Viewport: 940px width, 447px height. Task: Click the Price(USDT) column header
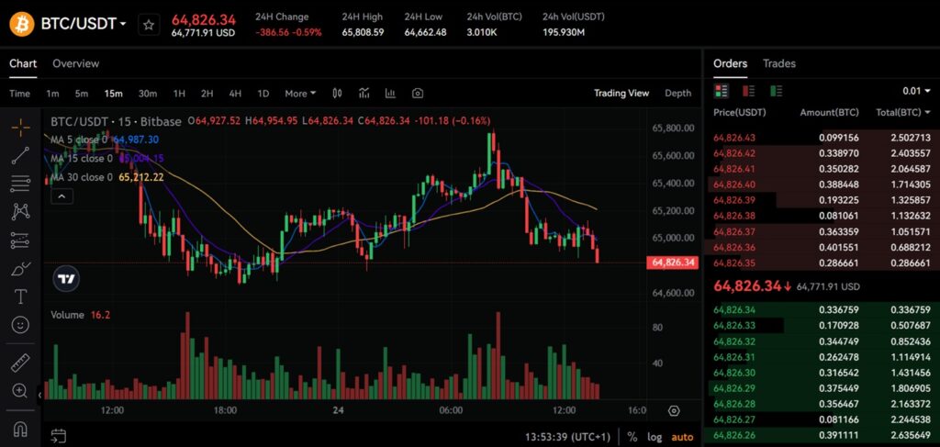tap(740, 113)
